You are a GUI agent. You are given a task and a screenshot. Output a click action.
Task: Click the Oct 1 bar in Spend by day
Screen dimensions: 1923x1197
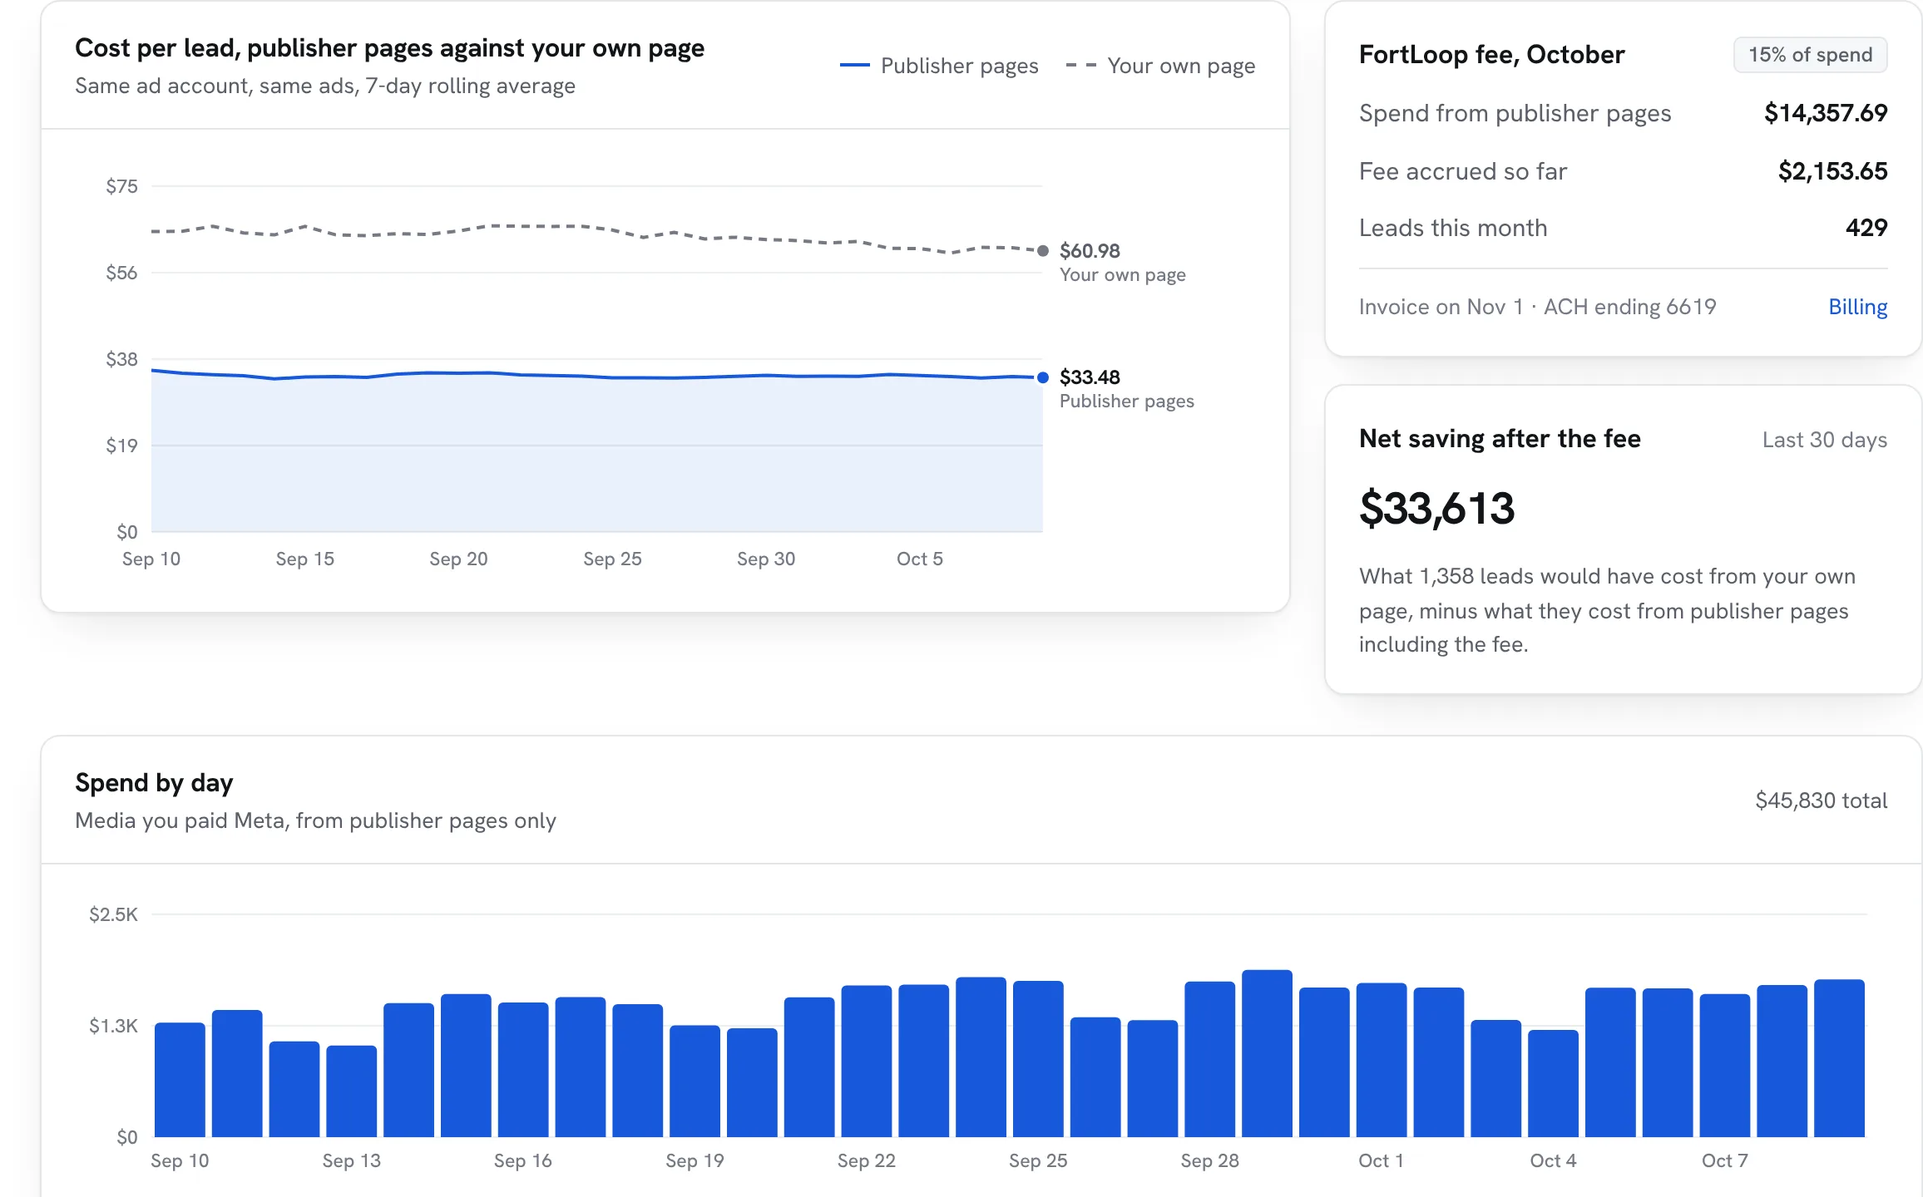(1382, 1060)
